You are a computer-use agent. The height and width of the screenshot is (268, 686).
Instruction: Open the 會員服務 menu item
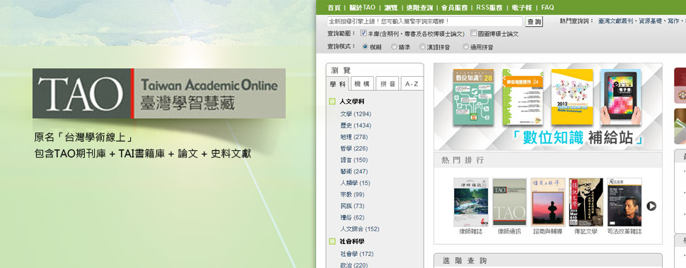[454, 8]
